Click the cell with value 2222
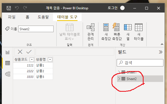The image size is (167, 104). pos(24,71)
